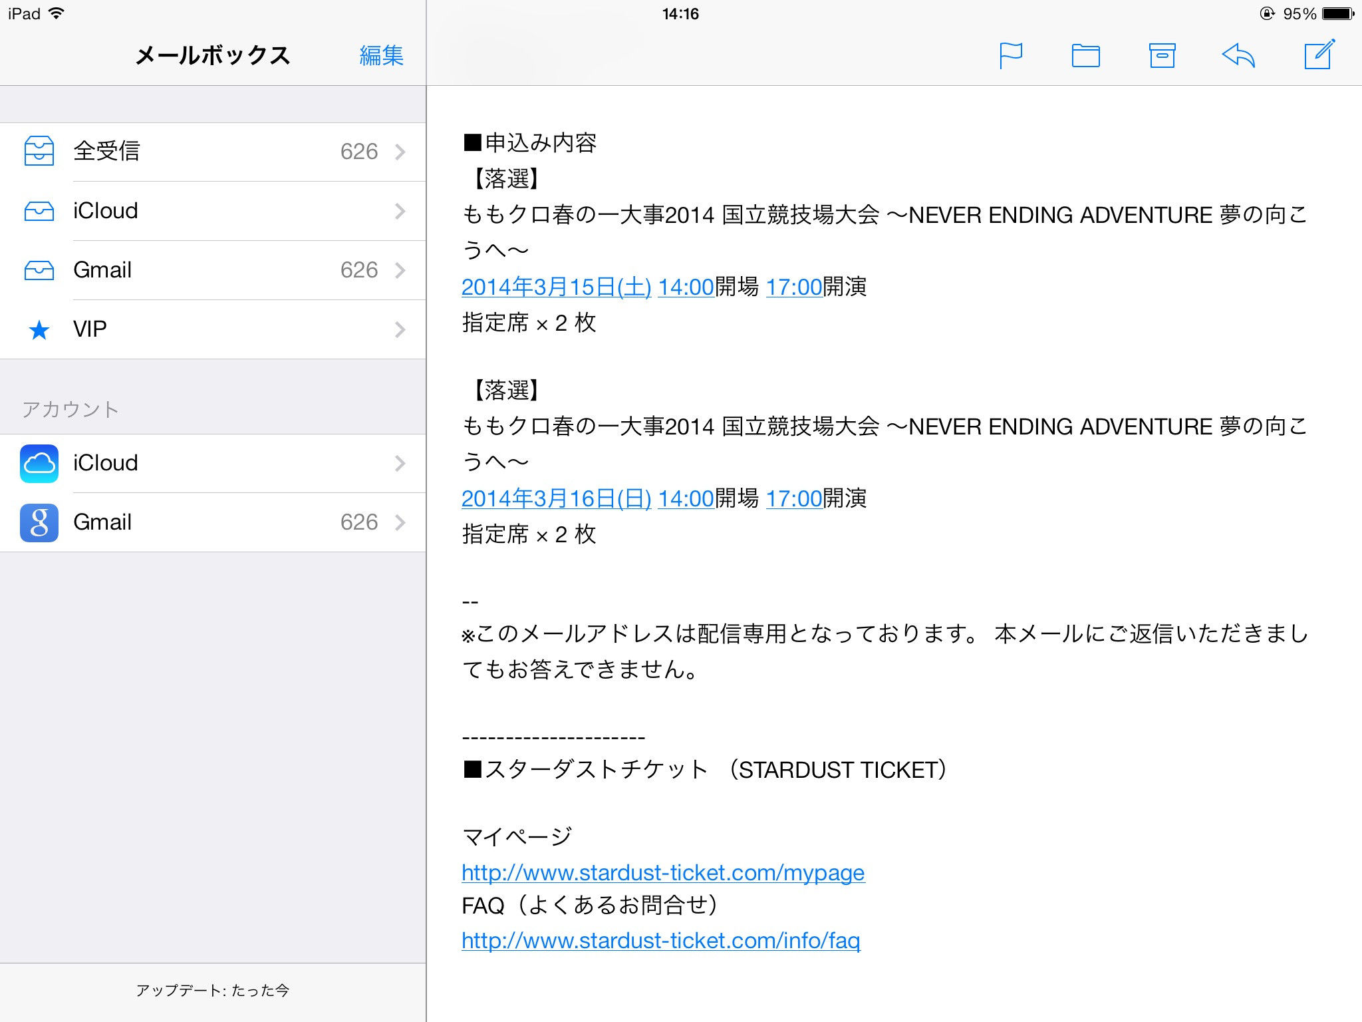Expand the VIP mailbox chevron

[x=400, y=329]
